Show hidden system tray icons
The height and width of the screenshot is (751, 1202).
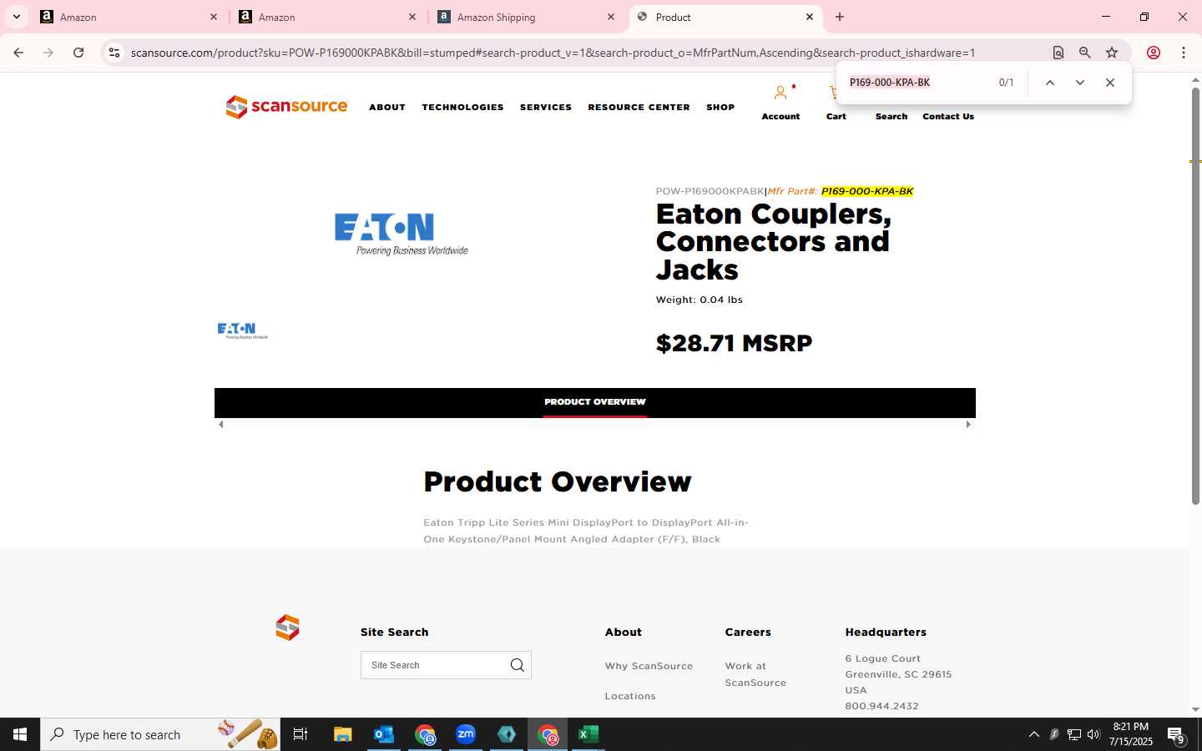pyautogui.click(x=1033, y=734)
